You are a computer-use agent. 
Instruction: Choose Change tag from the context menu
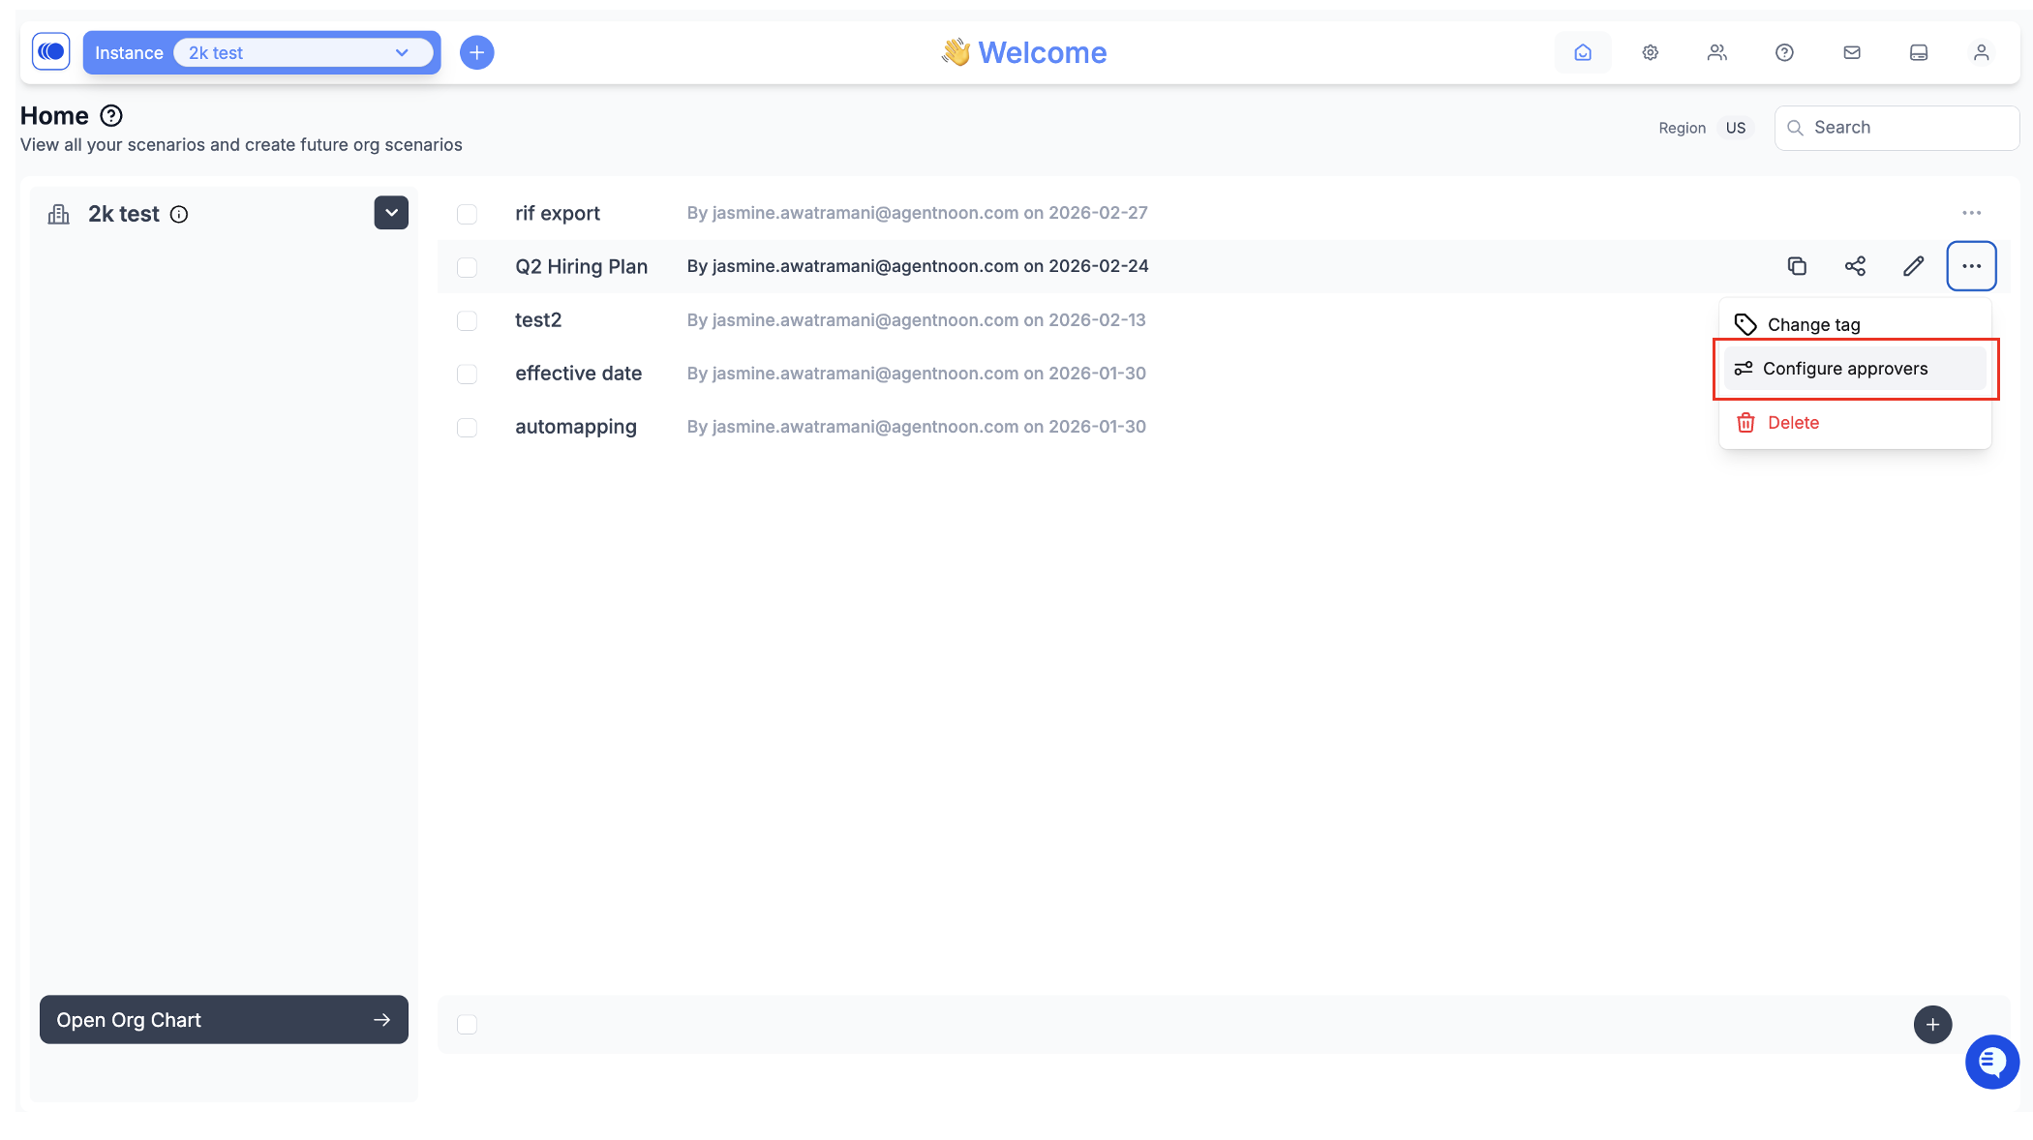point(1812,325)
